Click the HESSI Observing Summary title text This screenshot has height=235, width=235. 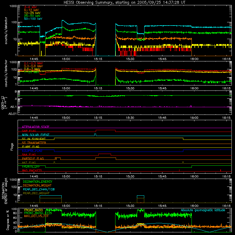[124, 3]
